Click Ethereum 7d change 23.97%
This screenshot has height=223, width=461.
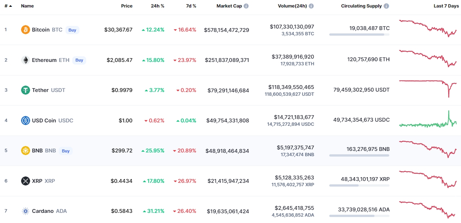click(185, 60)
